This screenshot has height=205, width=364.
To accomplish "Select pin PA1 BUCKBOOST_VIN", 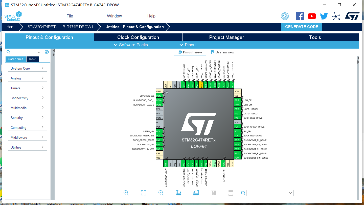I will click(x=159, y=145).
